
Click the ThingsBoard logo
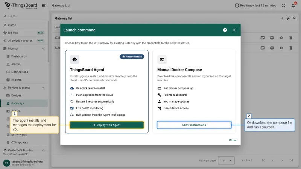coord(21,5)
